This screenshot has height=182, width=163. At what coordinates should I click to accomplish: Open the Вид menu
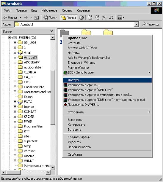click(34, 10)
